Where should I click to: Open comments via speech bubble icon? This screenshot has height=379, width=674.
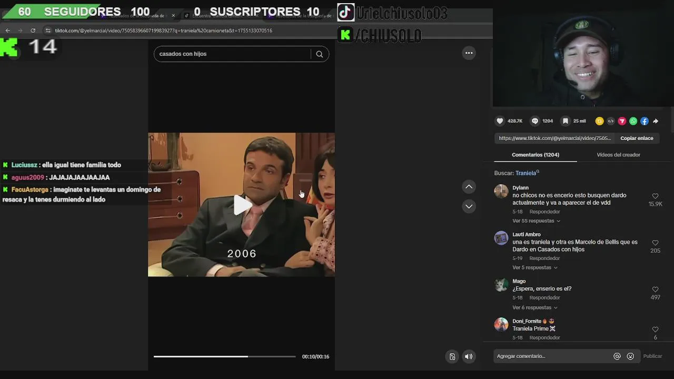[x=534, y=121]
